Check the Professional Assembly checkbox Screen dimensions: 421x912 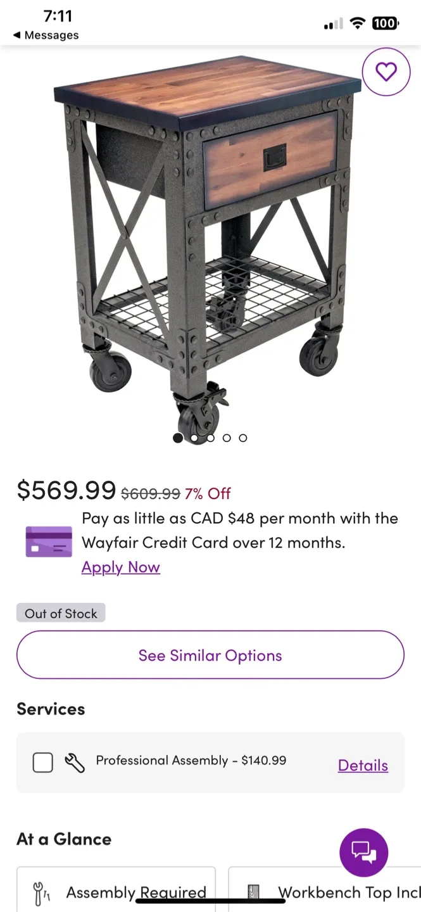pos(42,763)
